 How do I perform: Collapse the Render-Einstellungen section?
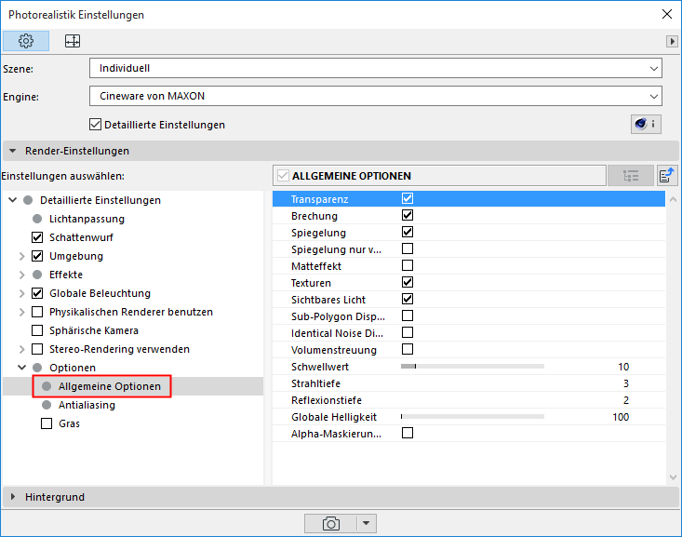tap(13, 151)
